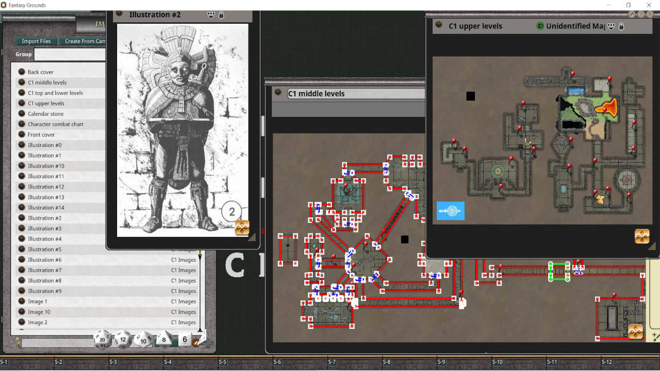Click the Create From Campaign button

[82, 41]
